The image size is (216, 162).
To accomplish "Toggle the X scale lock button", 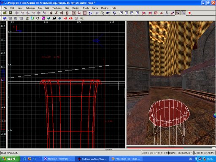I will pyautogui.click(x=127, y=13).
